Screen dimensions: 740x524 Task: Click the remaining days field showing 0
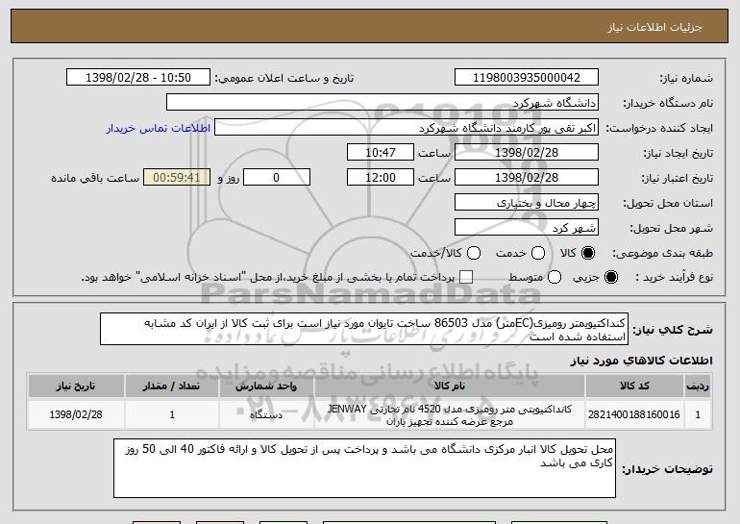pyautogui.click(x=277, y=178)
